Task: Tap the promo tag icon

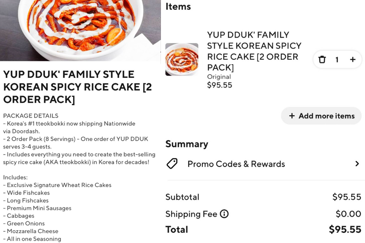Action: [172, 164]
